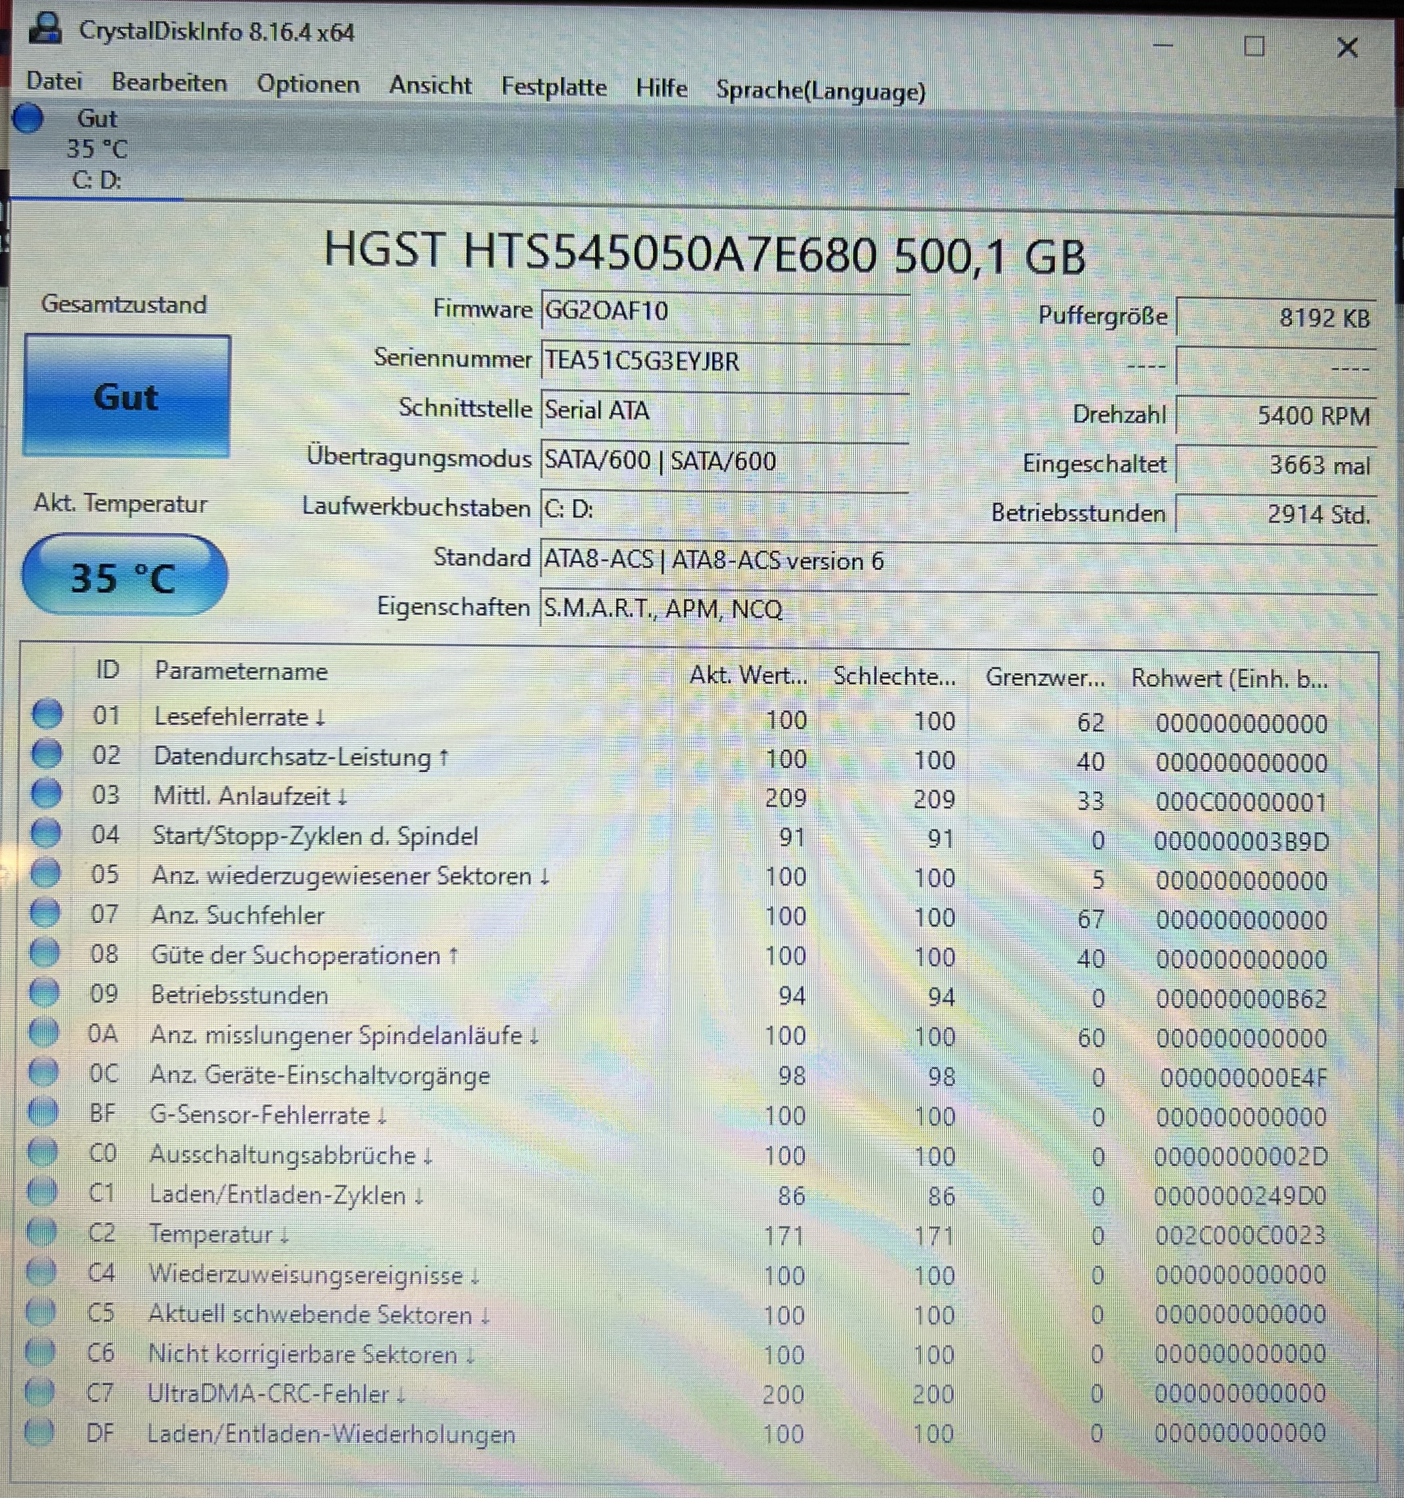Click the large Gut health status button

pos(127,396)
